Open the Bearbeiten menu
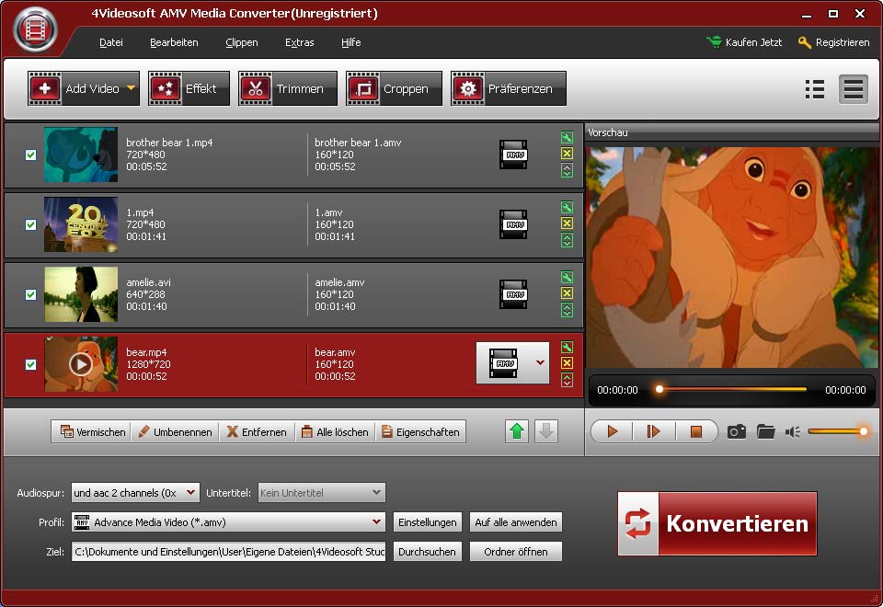The width and height of the screenshot is (883, 607). pos(174,42)
